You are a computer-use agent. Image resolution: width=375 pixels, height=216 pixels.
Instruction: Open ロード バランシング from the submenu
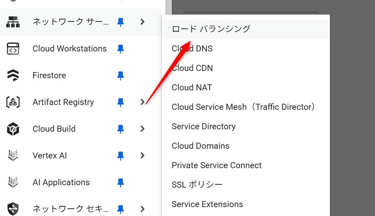246,29
